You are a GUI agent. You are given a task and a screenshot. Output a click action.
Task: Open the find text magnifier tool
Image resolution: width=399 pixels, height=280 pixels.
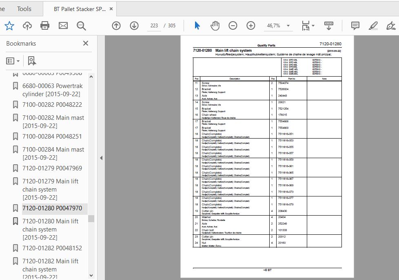click(81, 26)
